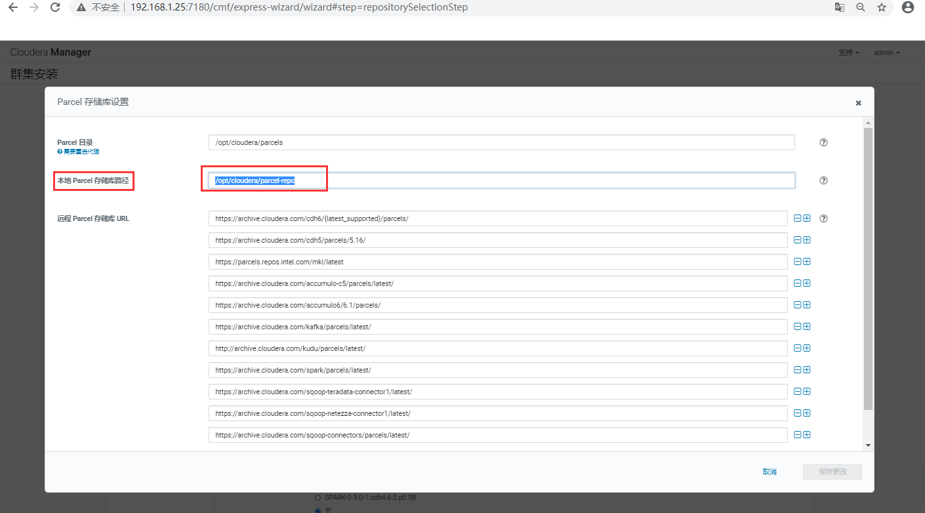Click the dialog vertical scrollbar thumb
This screenshot has height=513, width=925.
pyautogui.click(x=868, y=269)
